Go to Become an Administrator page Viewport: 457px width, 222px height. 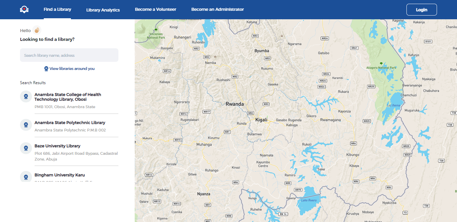(x=217, y=9)
